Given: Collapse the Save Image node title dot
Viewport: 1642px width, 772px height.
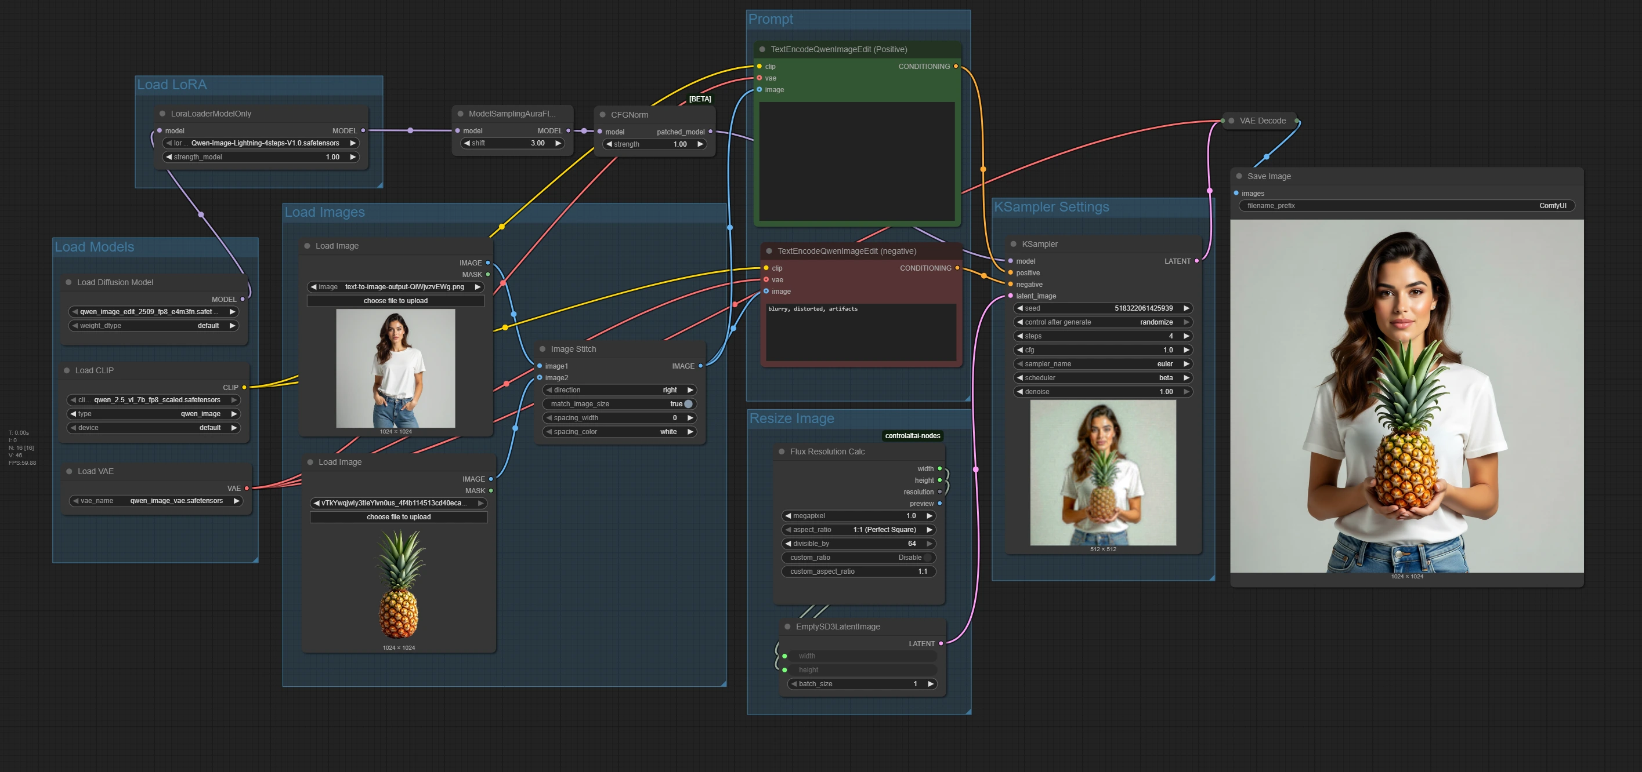Looking at the screenshot, I should [x=1239, y=176].
